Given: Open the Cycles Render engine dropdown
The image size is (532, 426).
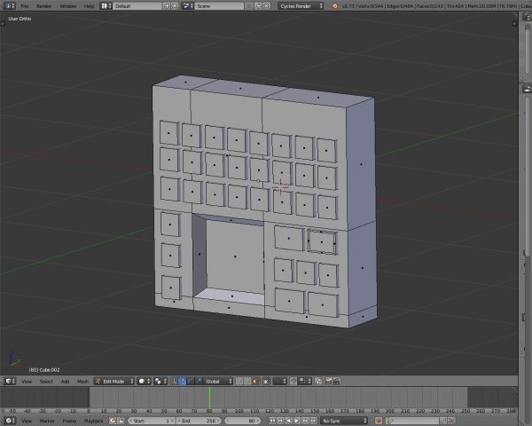Looking at the screenshot, I should click(301, 6).
